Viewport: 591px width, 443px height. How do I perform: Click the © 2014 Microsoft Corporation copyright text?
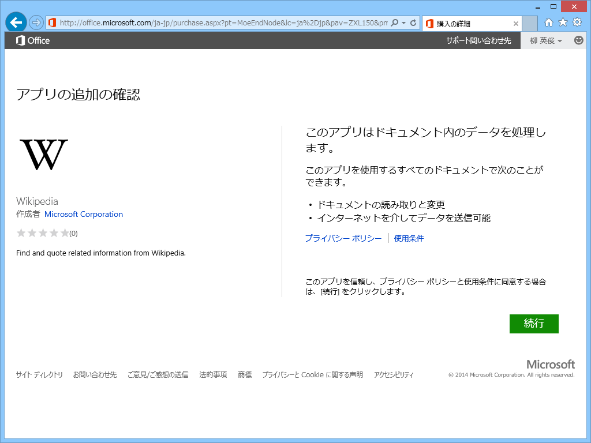(511, 375)
